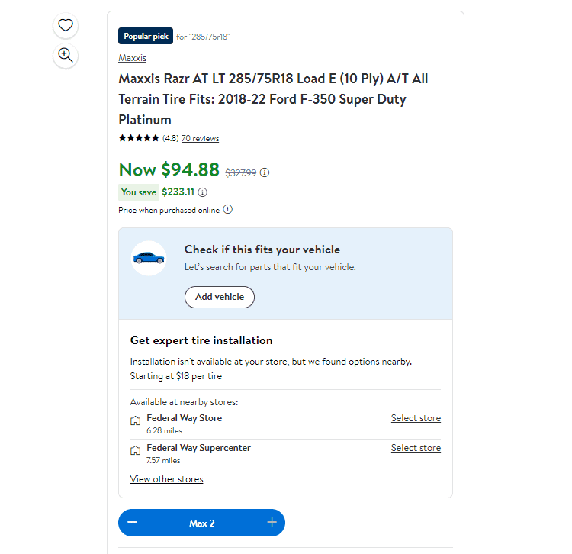Click the Popular pick badge
The width and height of the screenshot is (572, 554).
[146, 36]
